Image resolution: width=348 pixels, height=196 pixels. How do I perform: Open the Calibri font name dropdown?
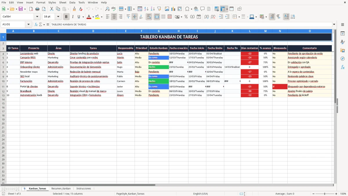pos(37,17)
